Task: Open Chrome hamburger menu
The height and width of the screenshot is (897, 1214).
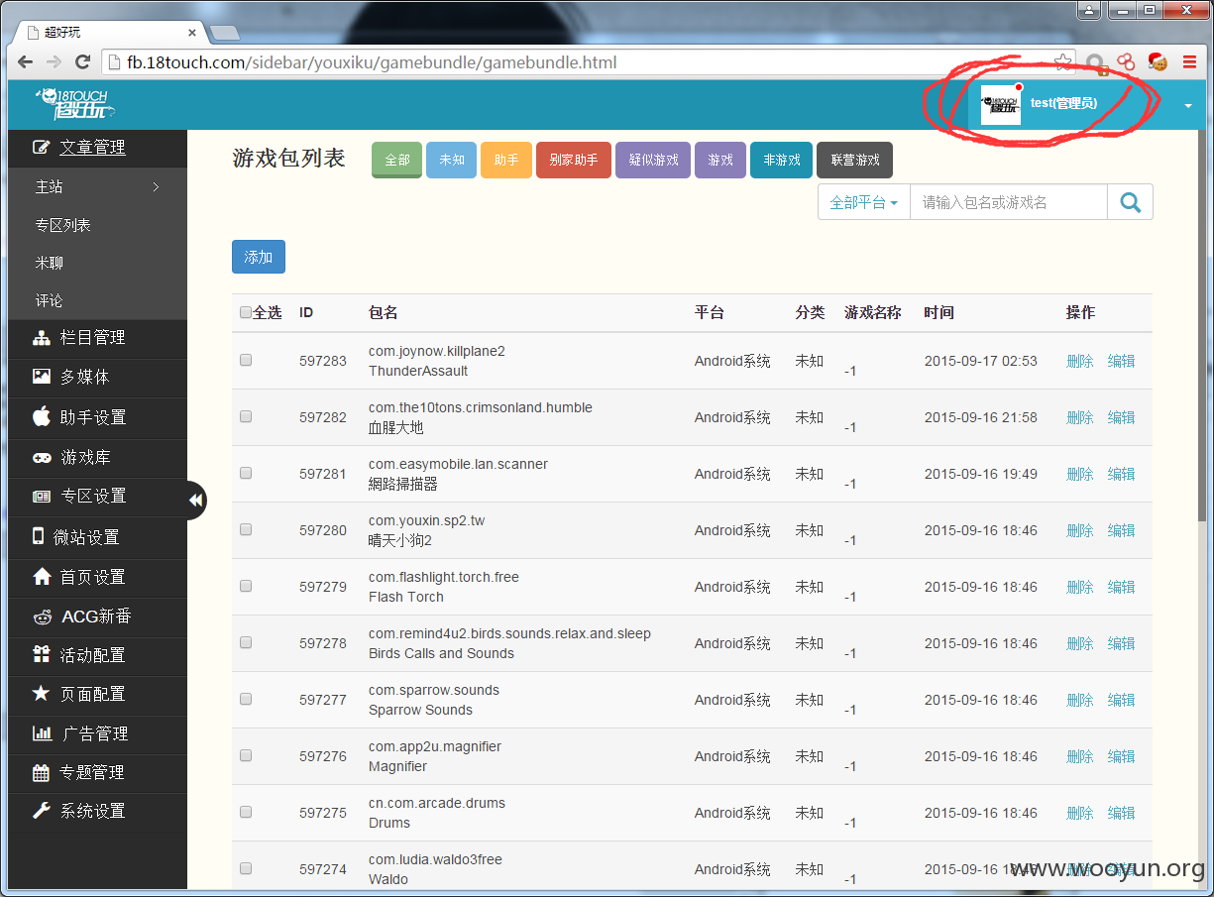Action: (1190, 62)
